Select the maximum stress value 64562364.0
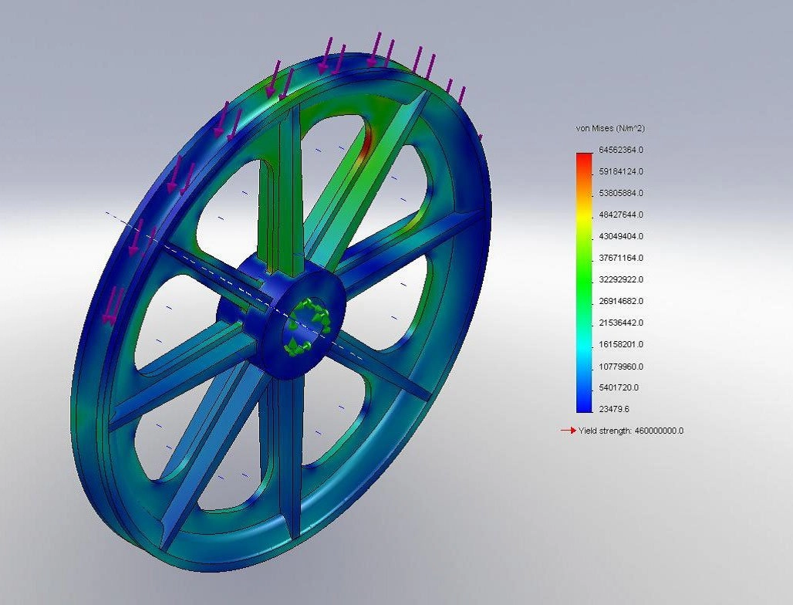 coord(621,150)
